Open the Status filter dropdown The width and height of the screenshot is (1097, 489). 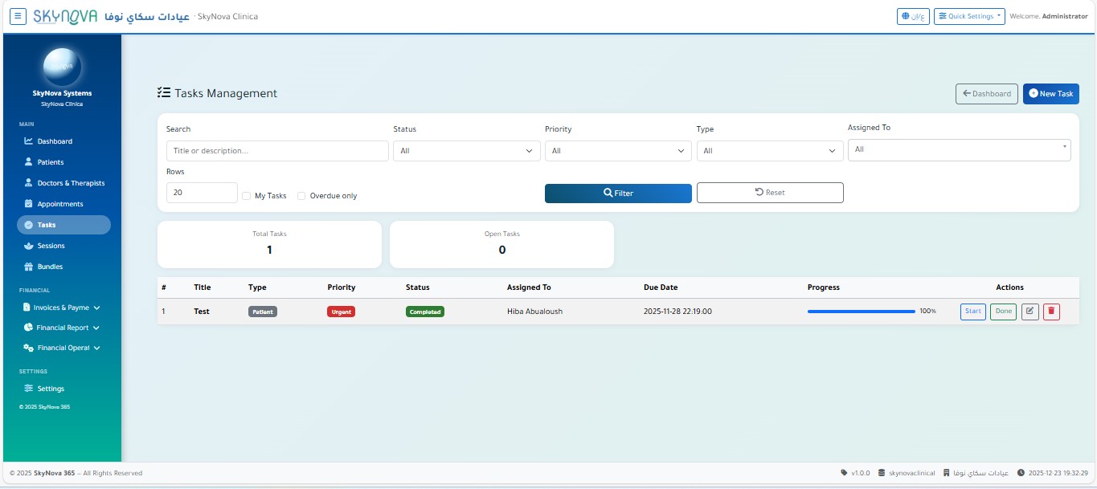pyautogui.click(x=466, y=151)
